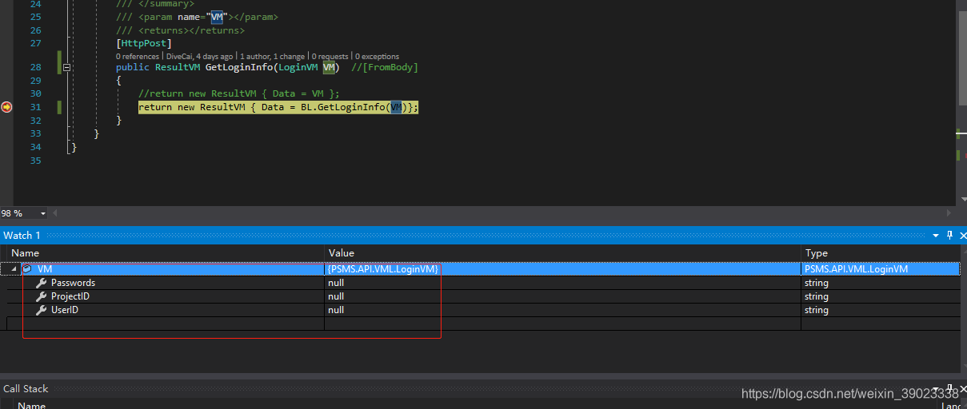The width and height of the screenshot is (967, 409).
Task: Click the '0 exceptions' CodeLens link
Action: point(378,57)
